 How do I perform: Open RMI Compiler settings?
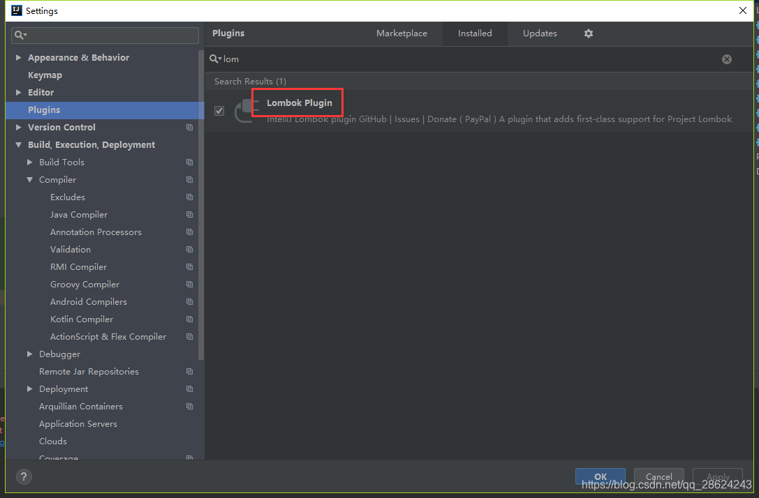(x=78, y=266)
